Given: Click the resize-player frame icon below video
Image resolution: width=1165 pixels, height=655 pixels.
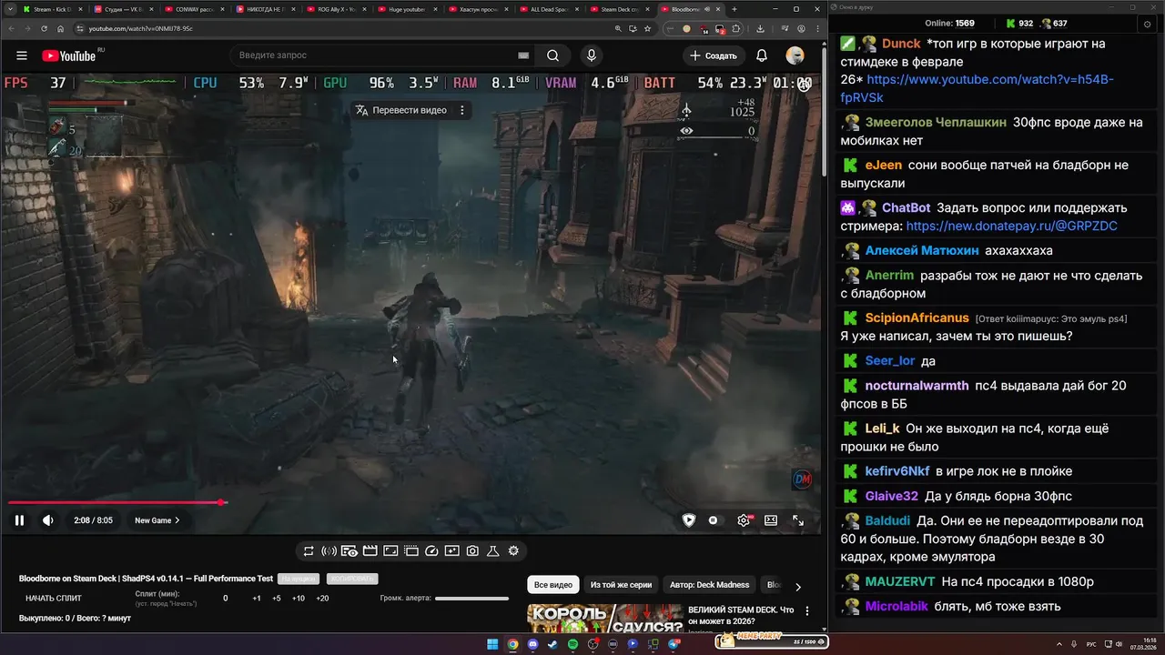Looking at the screenshot, I should click(390, 550).
